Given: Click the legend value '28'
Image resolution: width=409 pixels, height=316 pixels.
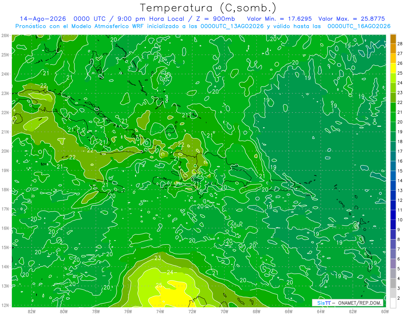Looking at the screenshot, I should pyautogui.click(x=400, y=44).
